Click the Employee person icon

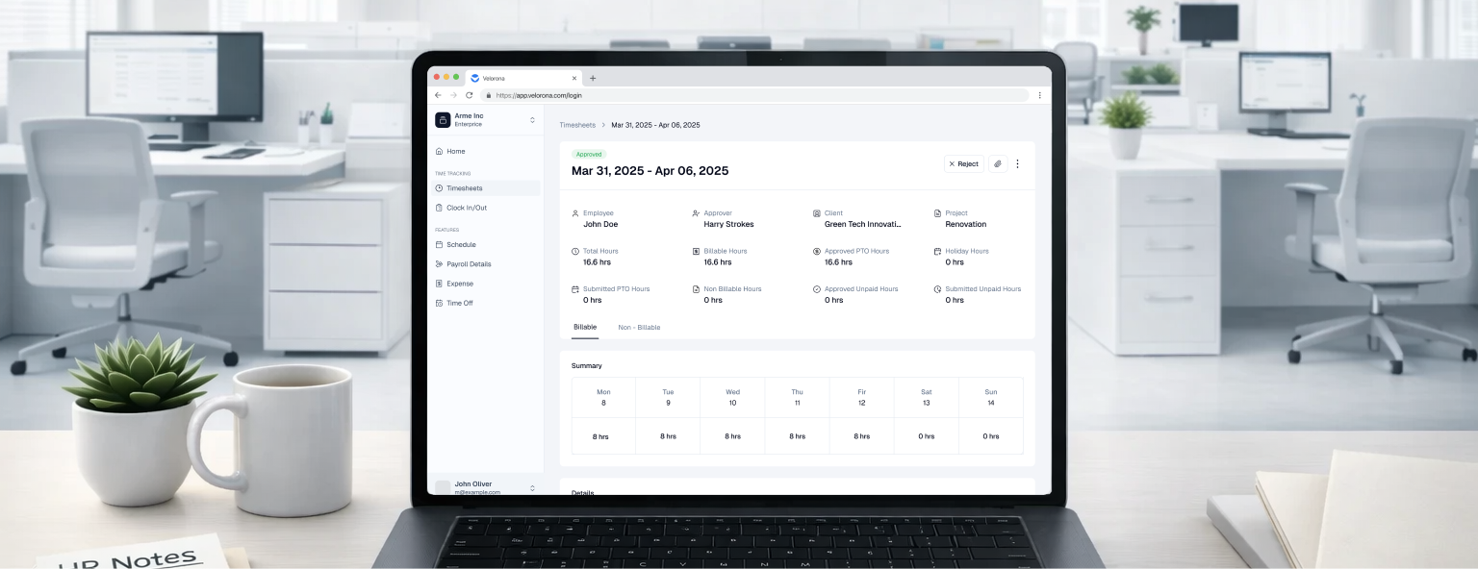(x=575, y=213)
